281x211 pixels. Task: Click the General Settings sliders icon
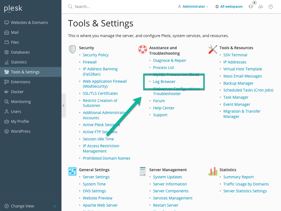[72, 171]
